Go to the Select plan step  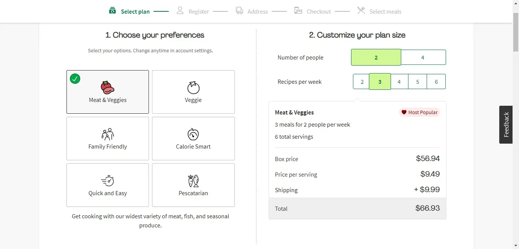[135, 12]
